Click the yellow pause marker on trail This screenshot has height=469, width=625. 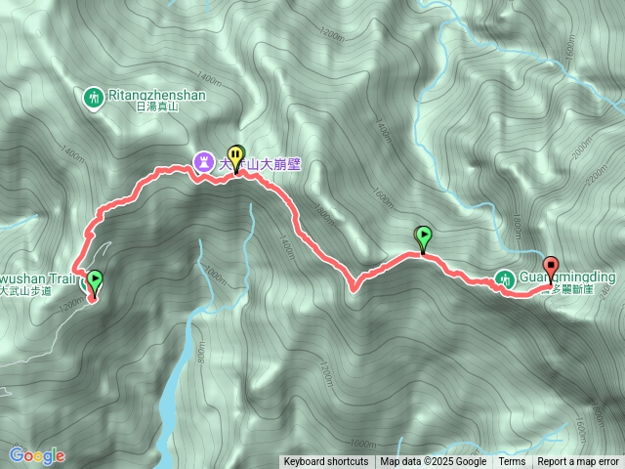236,158
